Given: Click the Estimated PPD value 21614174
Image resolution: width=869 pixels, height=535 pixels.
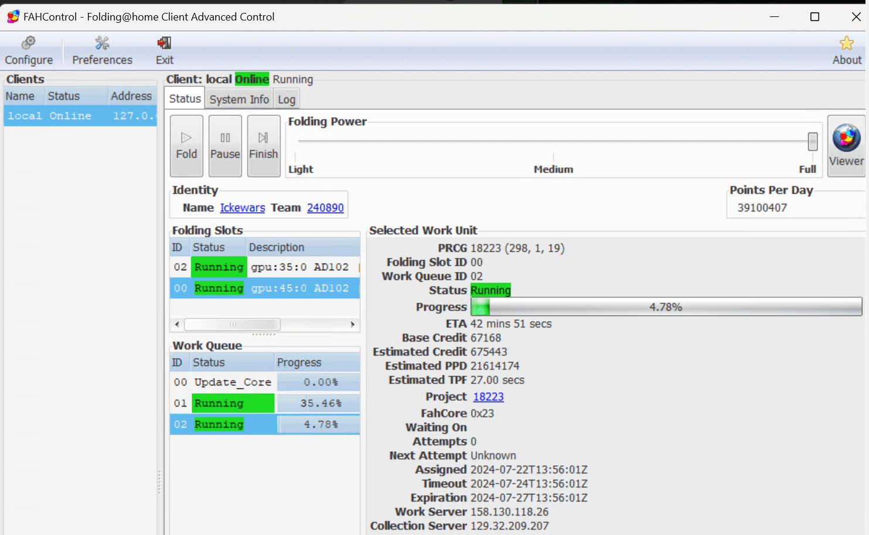Looking at the screenshot, I should (x=495, y=366).
